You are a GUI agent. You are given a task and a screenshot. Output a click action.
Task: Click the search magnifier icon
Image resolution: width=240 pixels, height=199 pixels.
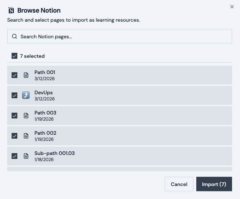[14, 36]
